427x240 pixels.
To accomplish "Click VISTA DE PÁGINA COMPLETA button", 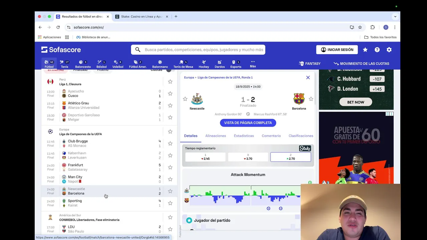I will pos(248,123).
